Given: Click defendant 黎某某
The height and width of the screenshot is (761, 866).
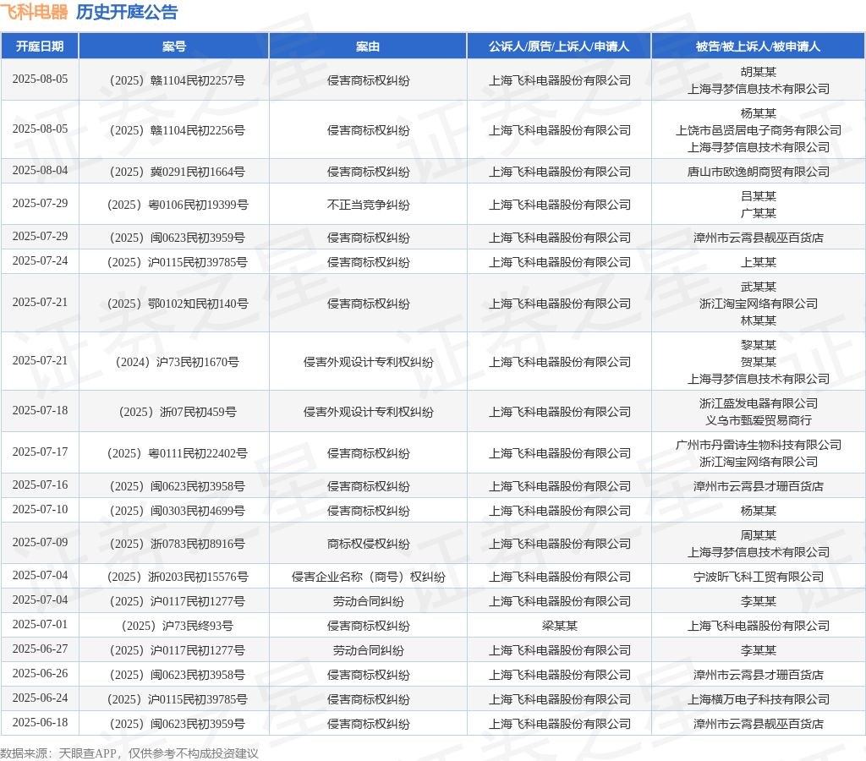Looking at the screenshot, I should pyautogui.click(x=759, y=345).
